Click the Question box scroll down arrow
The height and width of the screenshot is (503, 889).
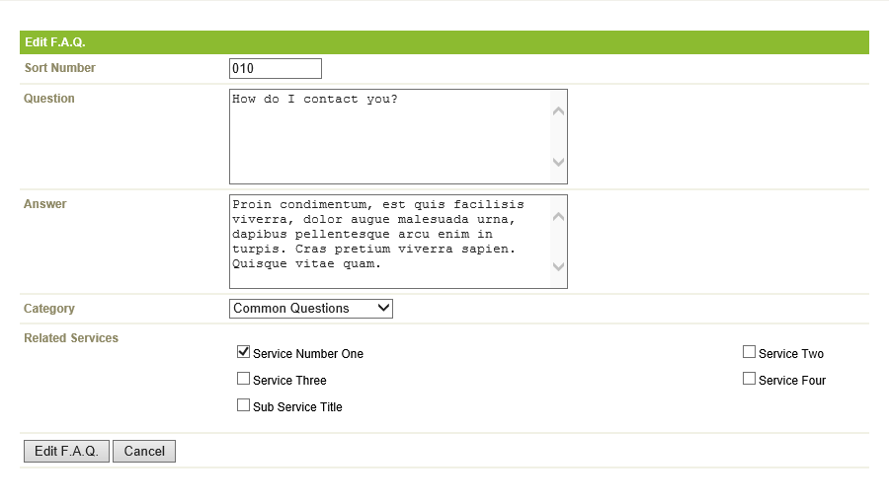pos(558,162)
